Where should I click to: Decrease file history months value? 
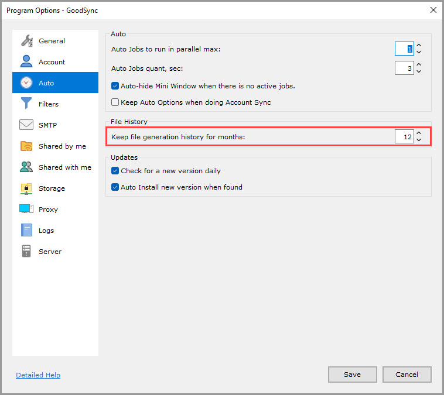(x=419, y=140)
